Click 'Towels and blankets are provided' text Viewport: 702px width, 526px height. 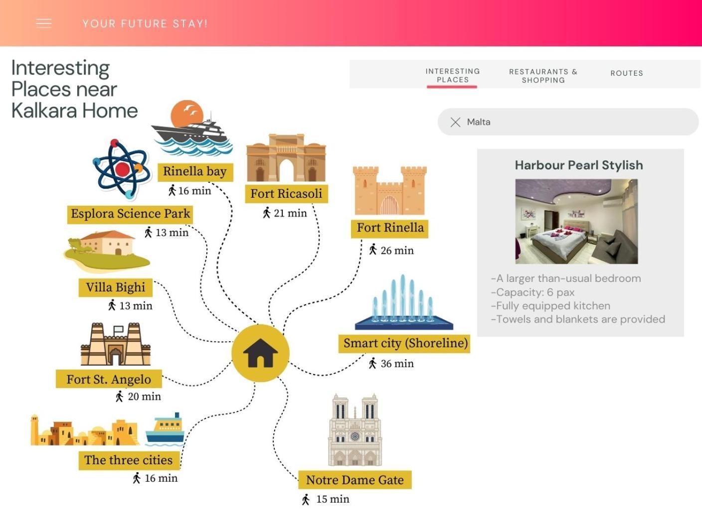(578, 319)
